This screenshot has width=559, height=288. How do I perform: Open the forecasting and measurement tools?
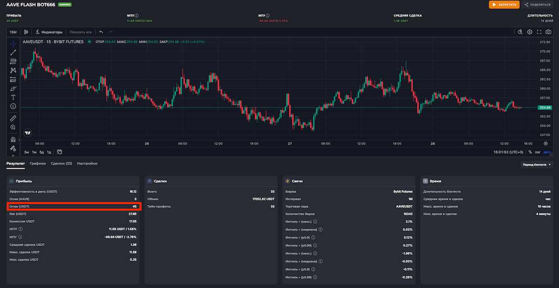point(13,79)
